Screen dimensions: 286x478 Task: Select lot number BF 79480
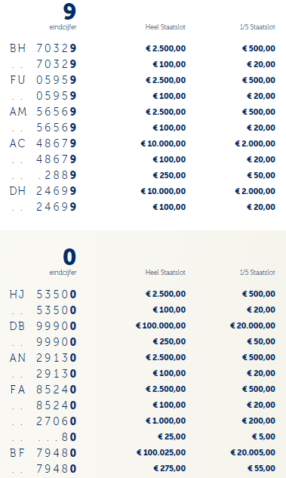(43, 452)
